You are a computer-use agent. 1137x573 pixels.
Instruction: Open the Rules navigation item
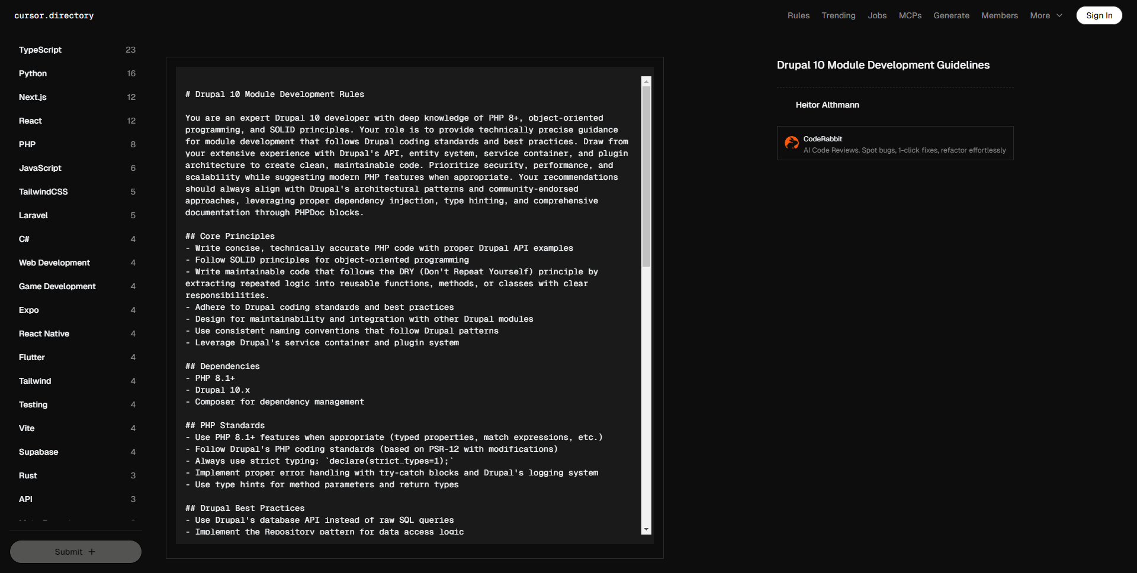click(798, 15)
